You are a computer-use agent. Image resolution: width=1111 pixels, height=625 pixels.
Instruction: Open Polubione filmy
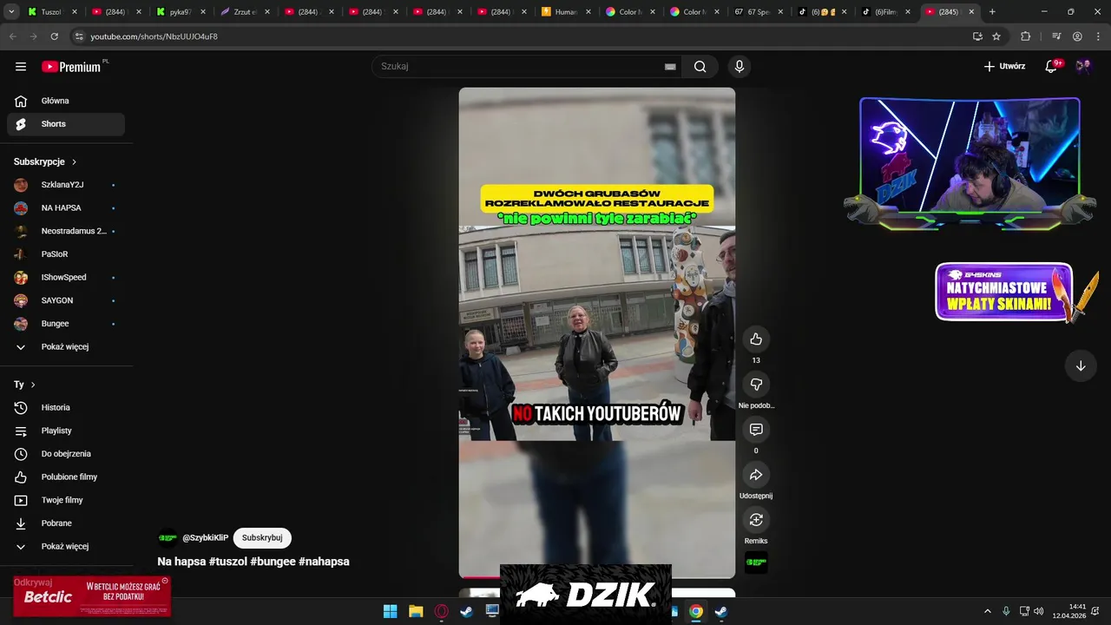pos(66,477)
